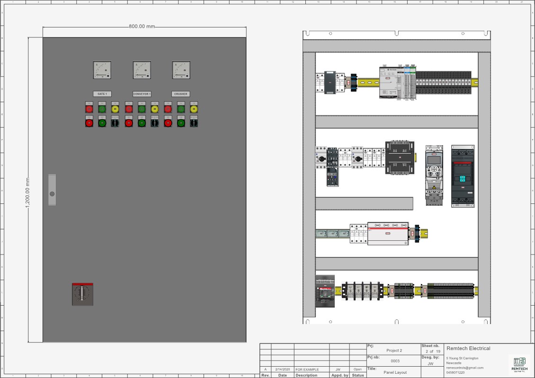Screen dimensions: 535x378
Task: Select the soft starter with red stripe
Action: pos(463,176)
